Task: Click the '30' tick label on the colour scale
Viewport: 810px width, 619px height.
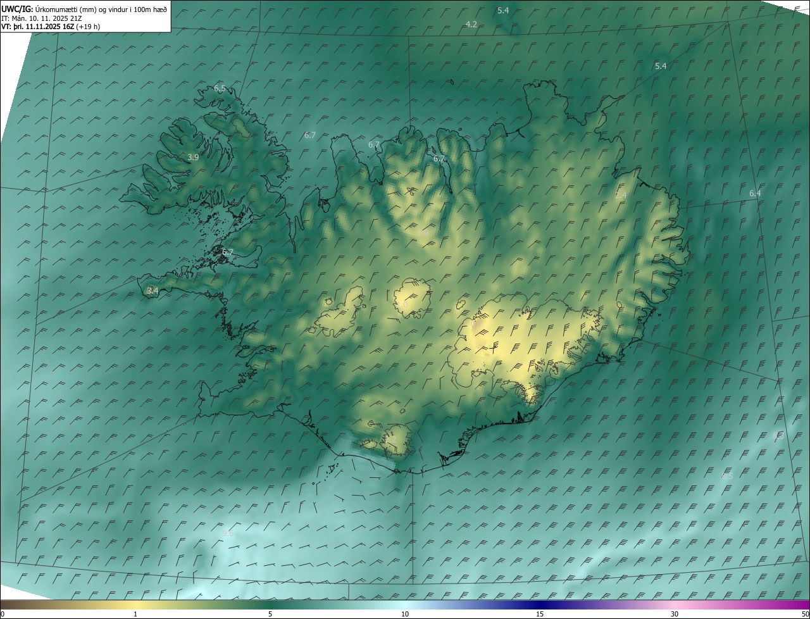Action: [x=675, y=614]
